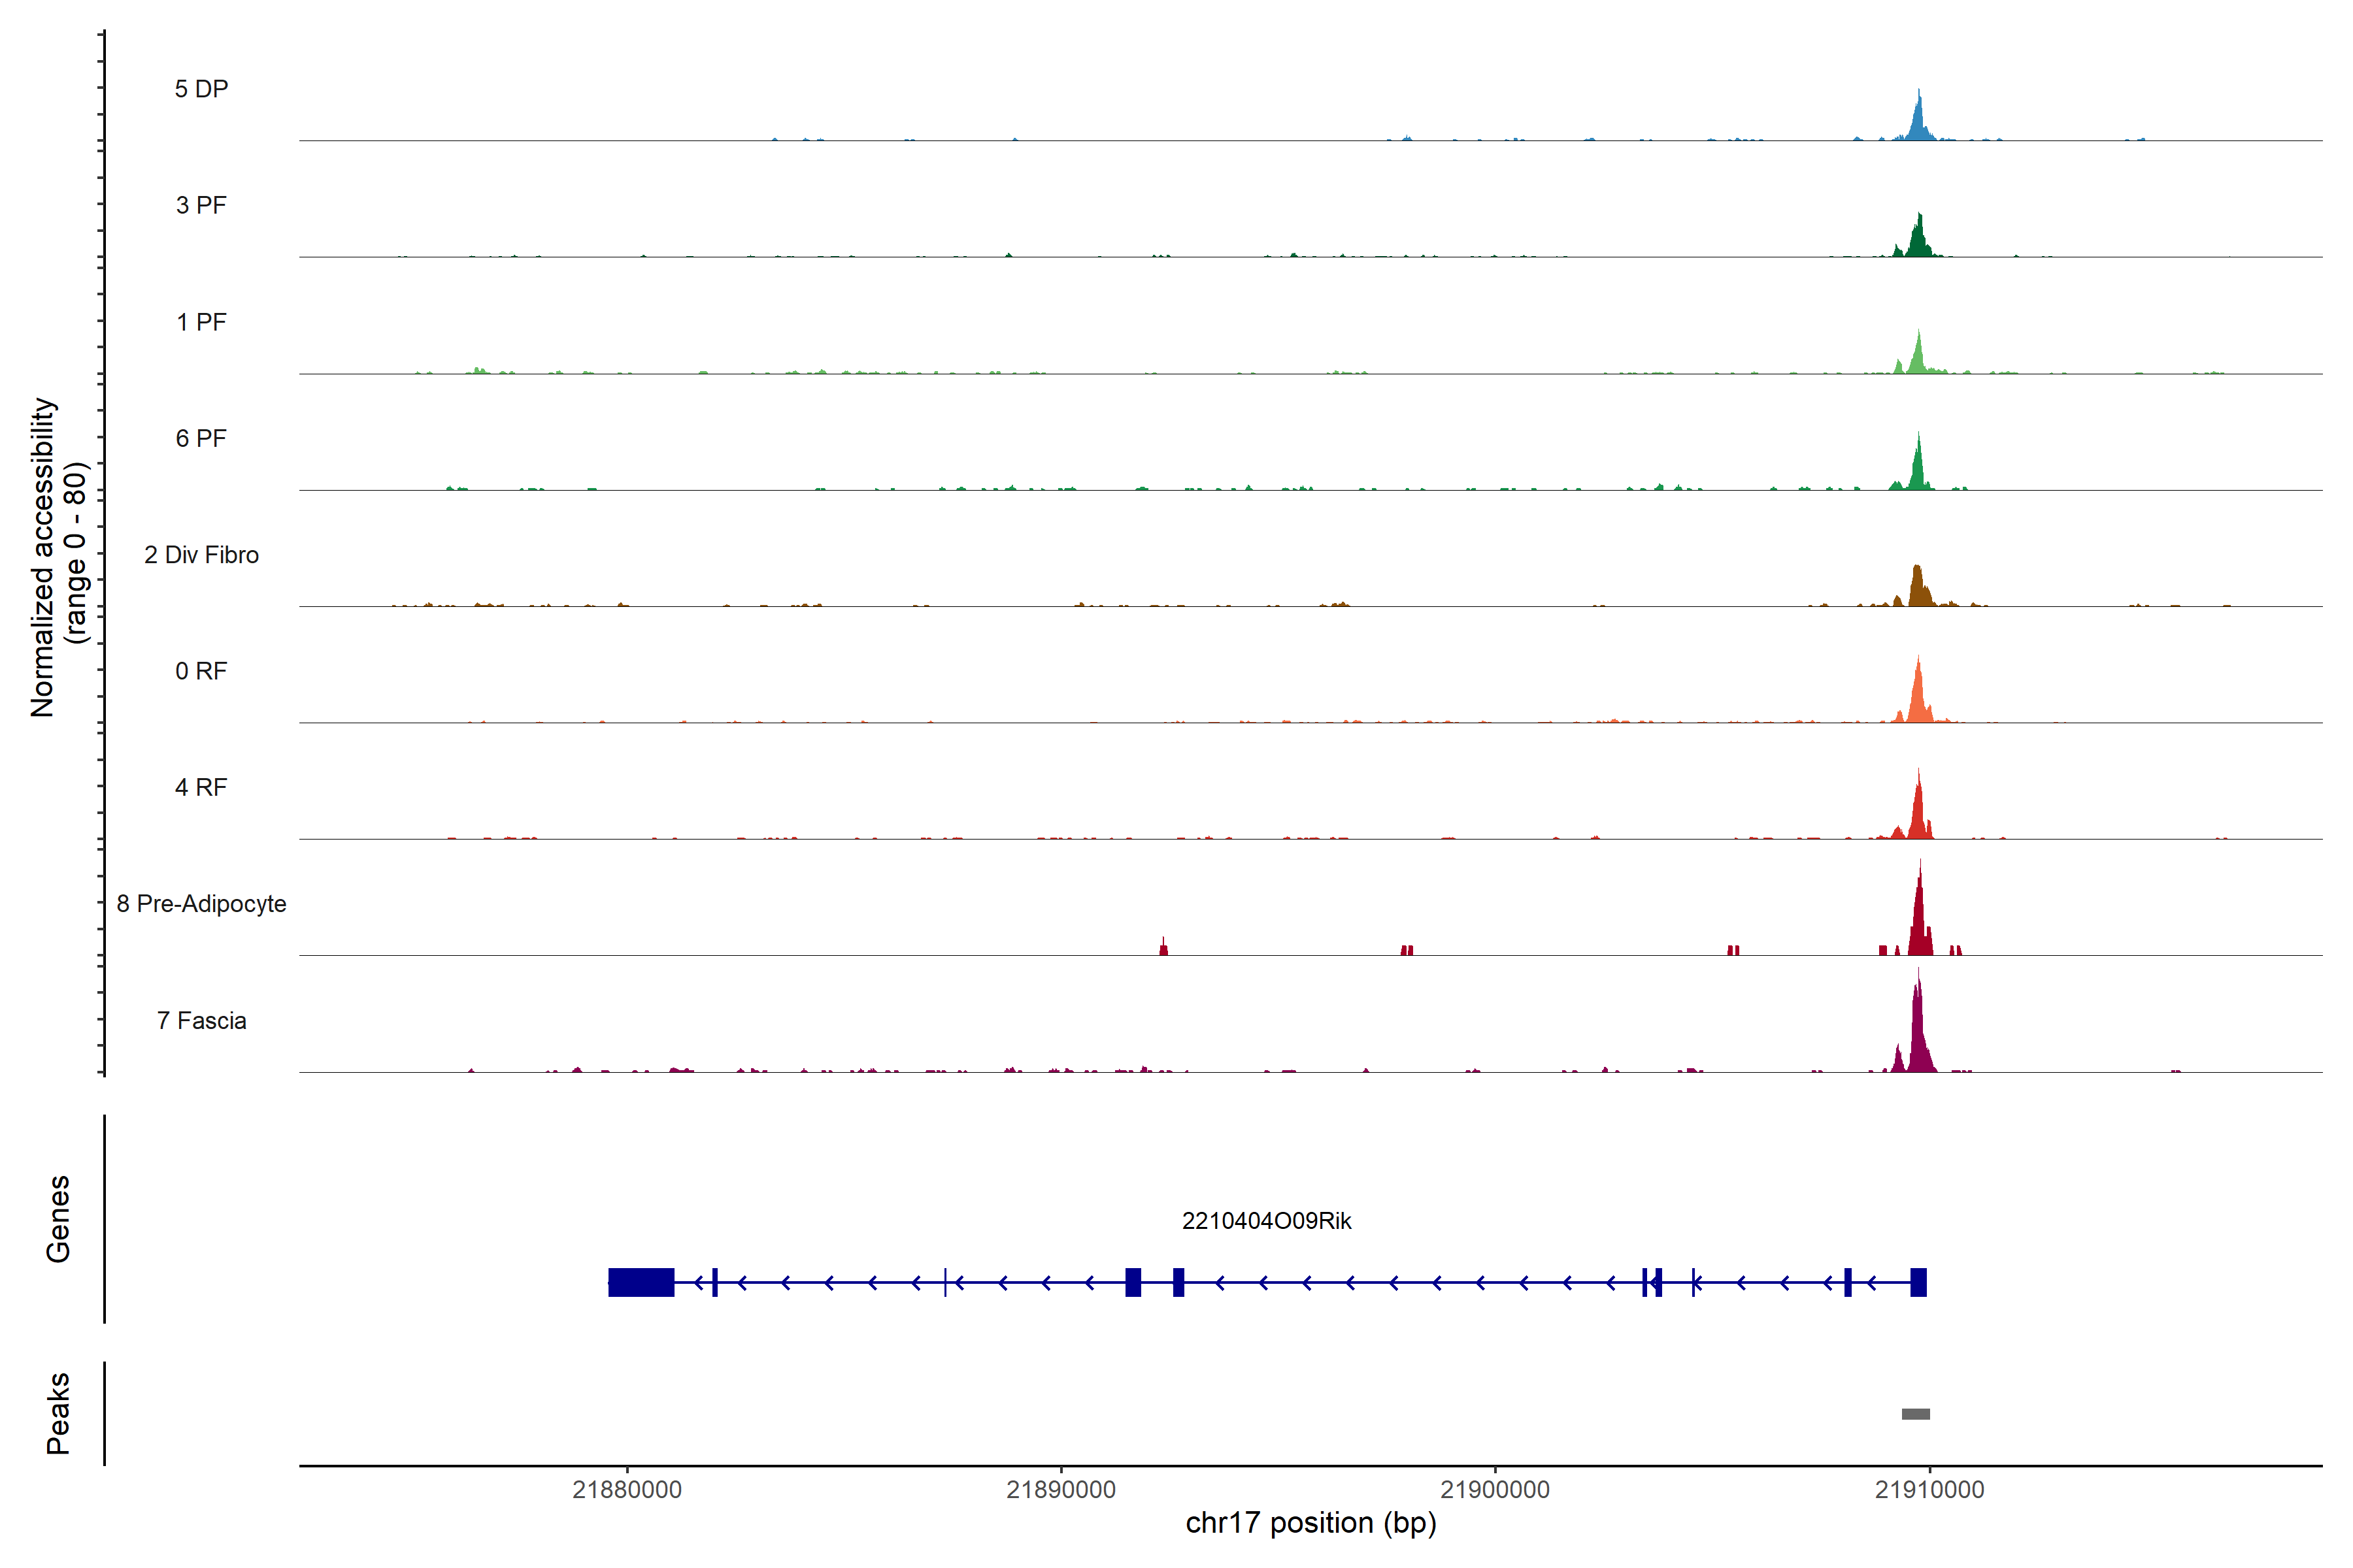Click the chr17 position axis title

point(1310,1523)
